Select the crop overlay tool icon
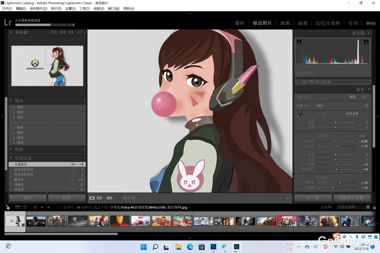The width and height of the screenshot is (380, 253). click(x=298, y=82)
